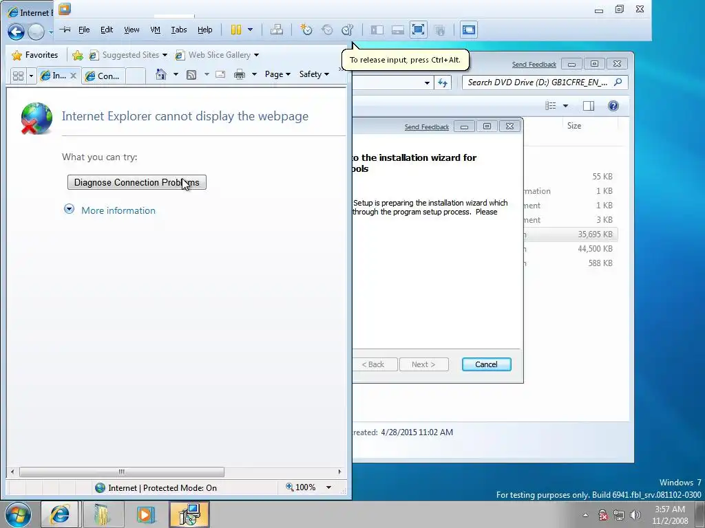Open Windows Media Player from the taskbar
The width and height of the screenshot is (705, 528).
pyautogui.click(x=146, y=514)
